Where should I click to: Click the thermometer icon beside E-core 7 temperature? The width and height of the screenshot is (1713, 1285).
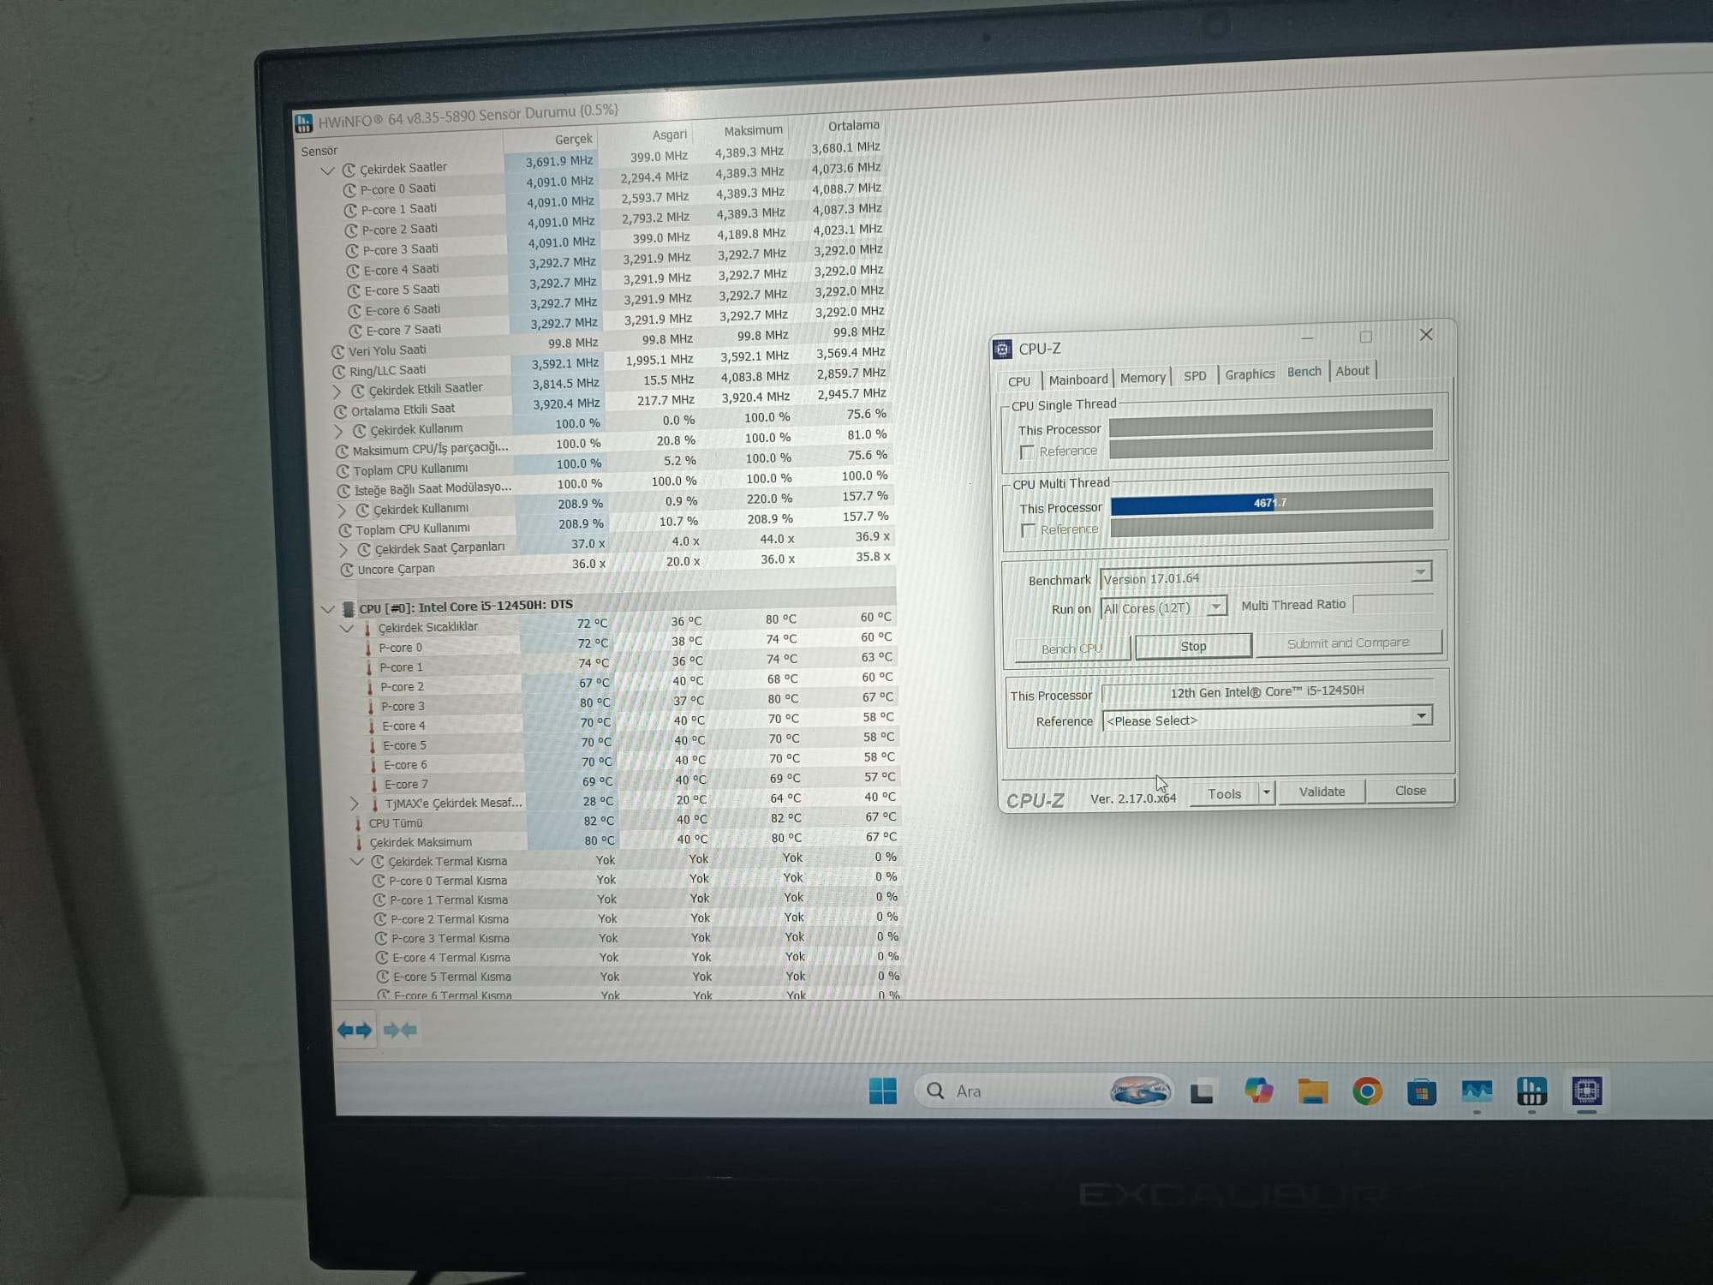[x=374, y=785]
